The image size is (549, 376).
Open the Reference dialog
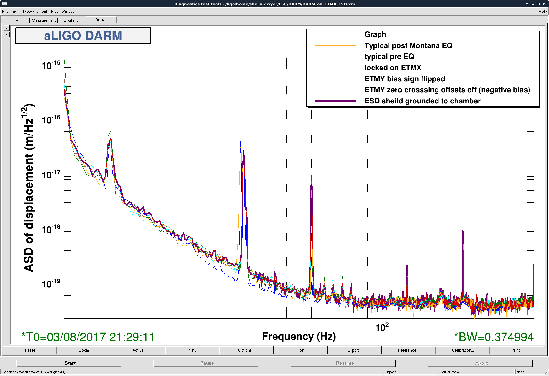point(409,350)
